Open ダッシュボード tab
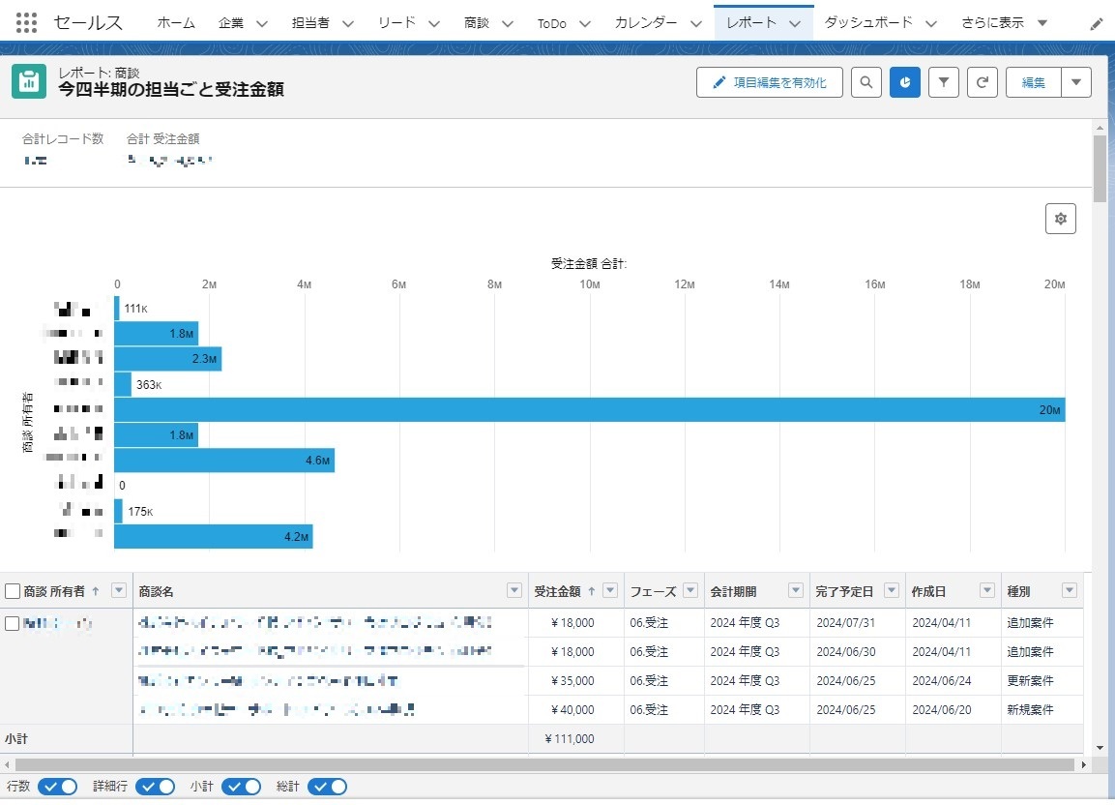Image resolution: width=1115 pixels, height=805 pixels. coord(868,23)
